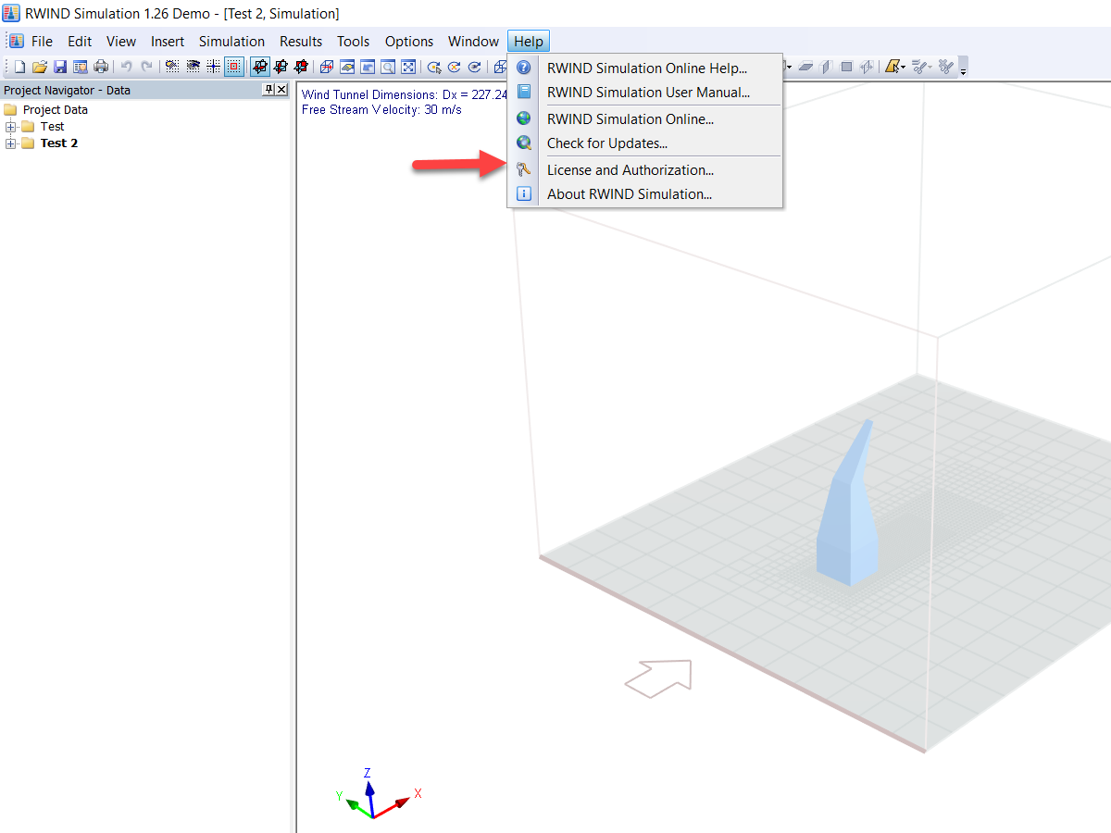
Task: Click the third red cube view icon
Action: [300, 67]
